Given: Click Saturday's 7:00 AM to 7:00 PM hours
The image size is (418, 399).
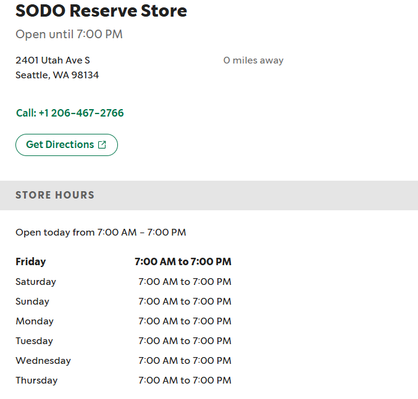Looking at the screenshot, I should pyautogui.click(x=185, y=282).
